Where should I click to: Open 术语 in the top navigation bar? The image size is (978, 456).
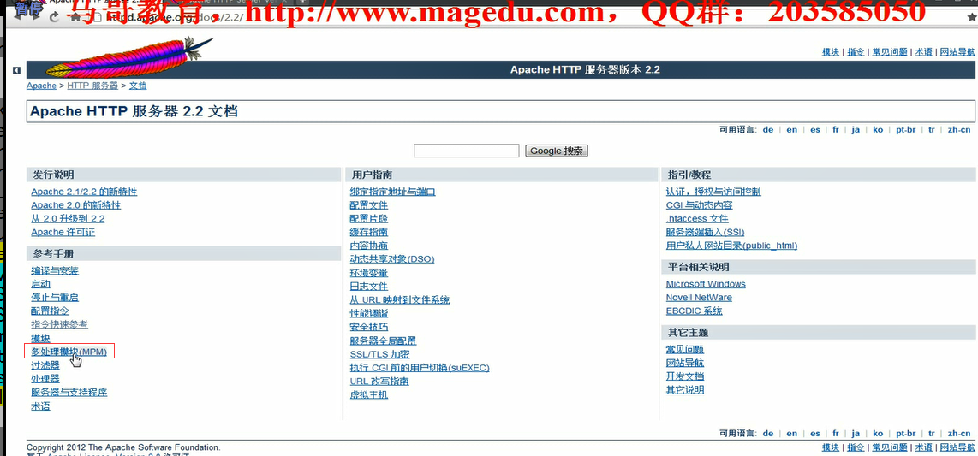point(923,52)
